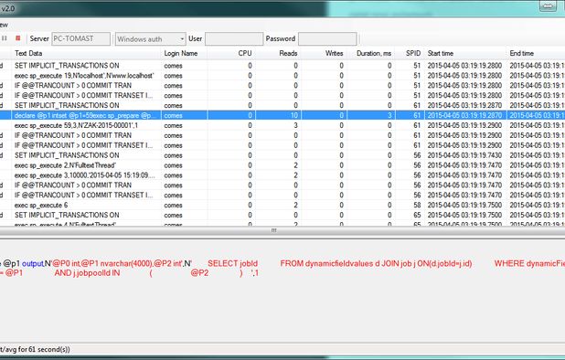Sort by the Writes column header

click(324, 53)
